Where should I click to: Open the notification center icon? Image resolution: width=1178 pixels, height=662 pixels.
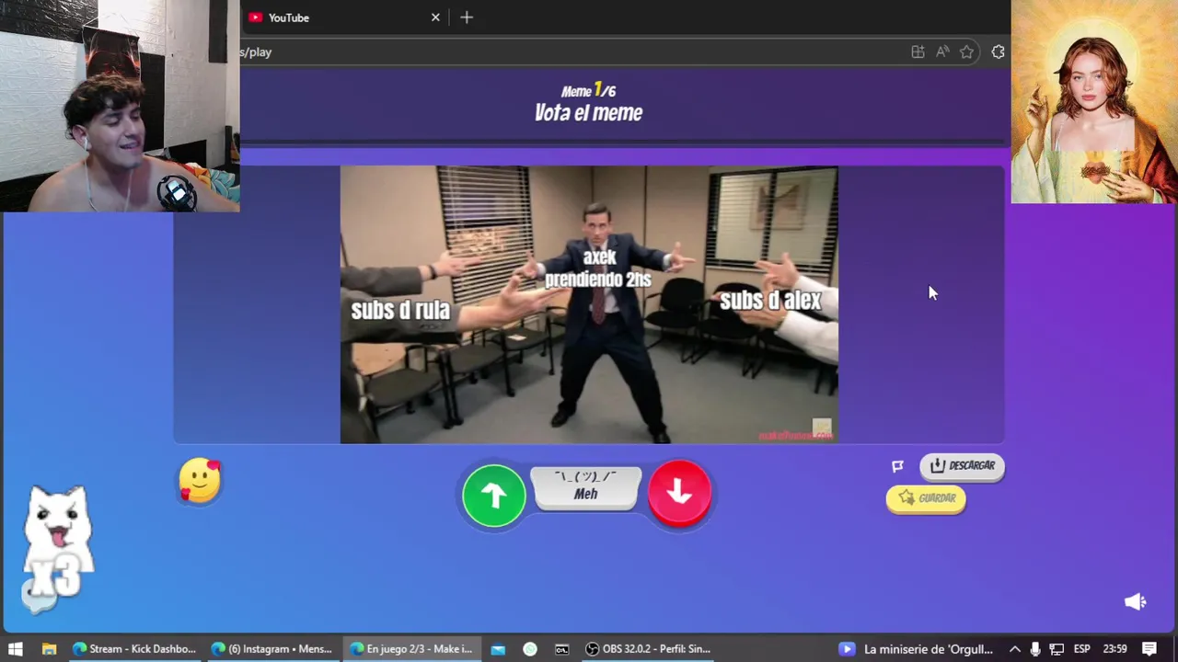tap(1149, 649)
